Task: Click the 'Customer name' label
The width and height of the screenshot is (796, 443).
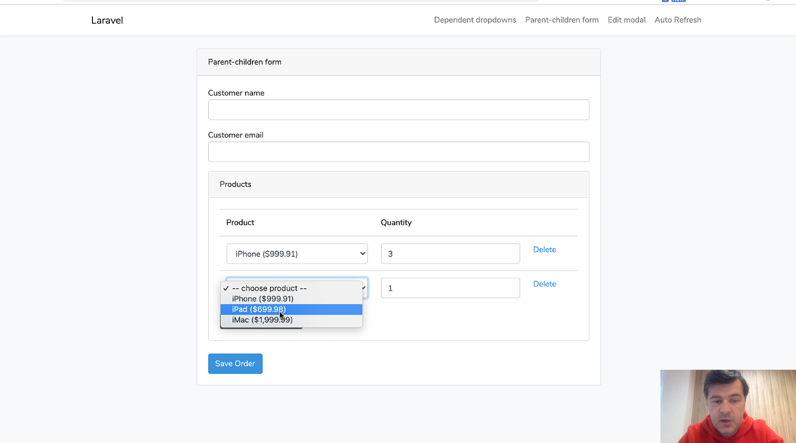Action: click(236, 93)
